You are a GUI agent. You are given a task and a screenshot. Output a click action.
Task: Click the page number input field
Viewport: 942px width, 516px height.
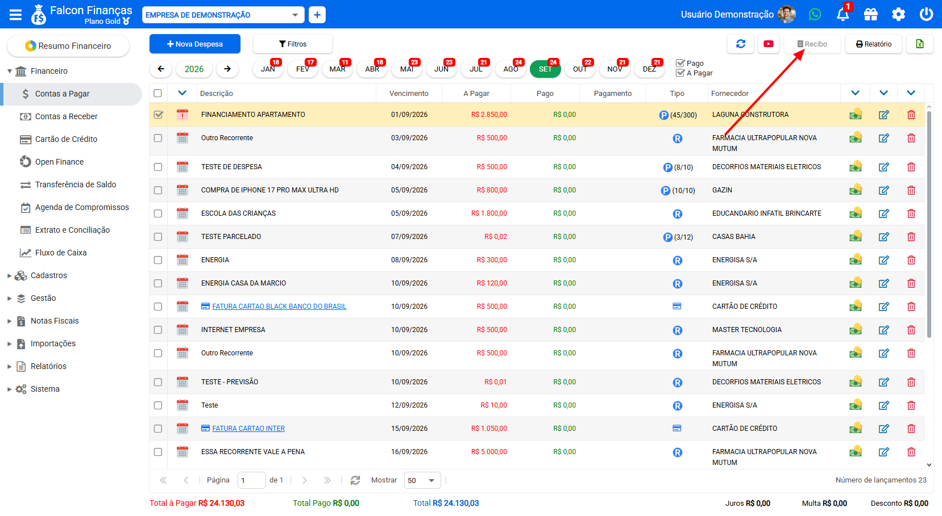[x=251, y=480]
